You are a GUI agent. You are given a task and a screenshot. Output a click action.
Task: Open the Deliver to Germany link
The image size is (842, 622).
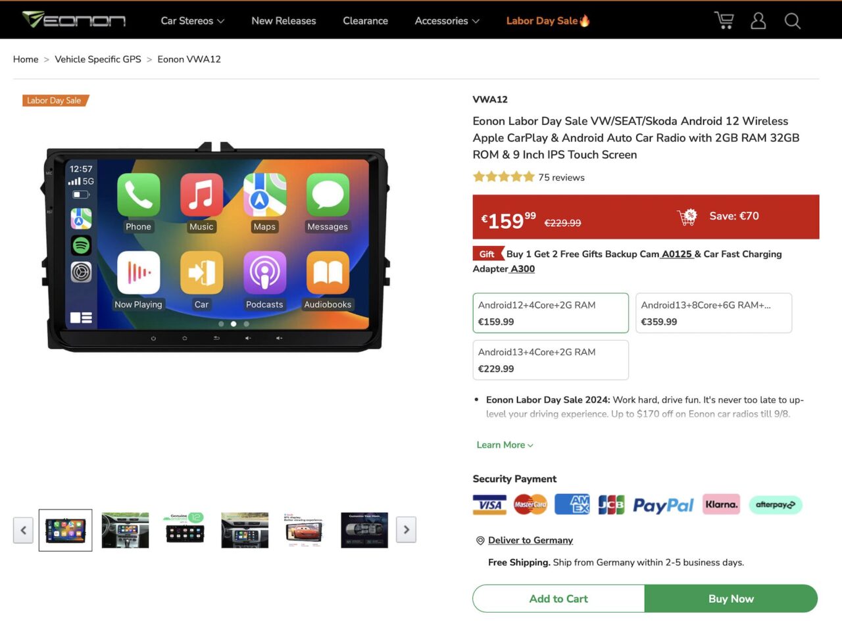(530, 540)
